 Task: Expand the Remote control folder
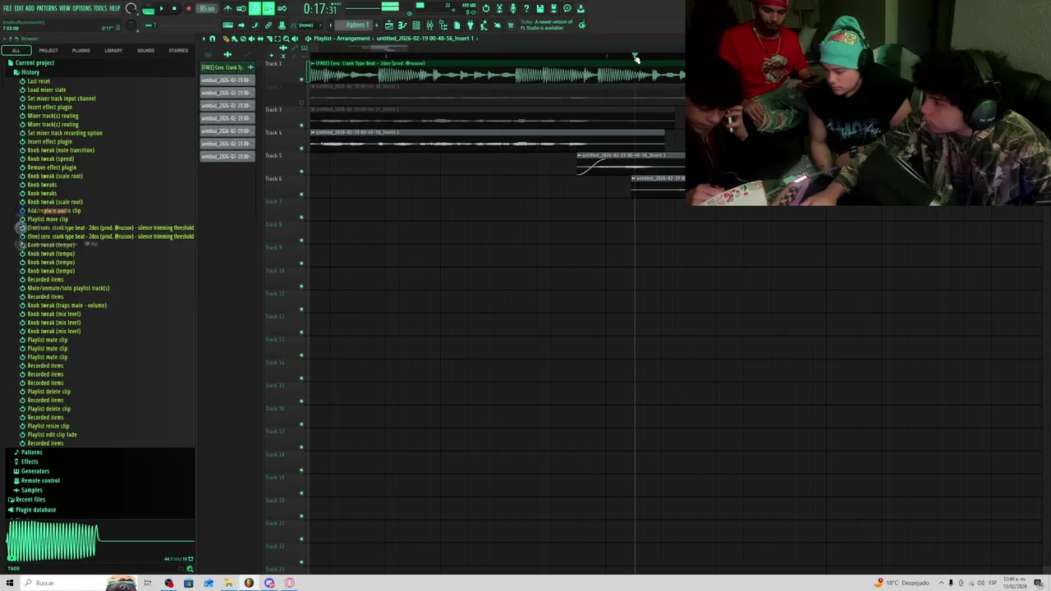click(39, 480)
